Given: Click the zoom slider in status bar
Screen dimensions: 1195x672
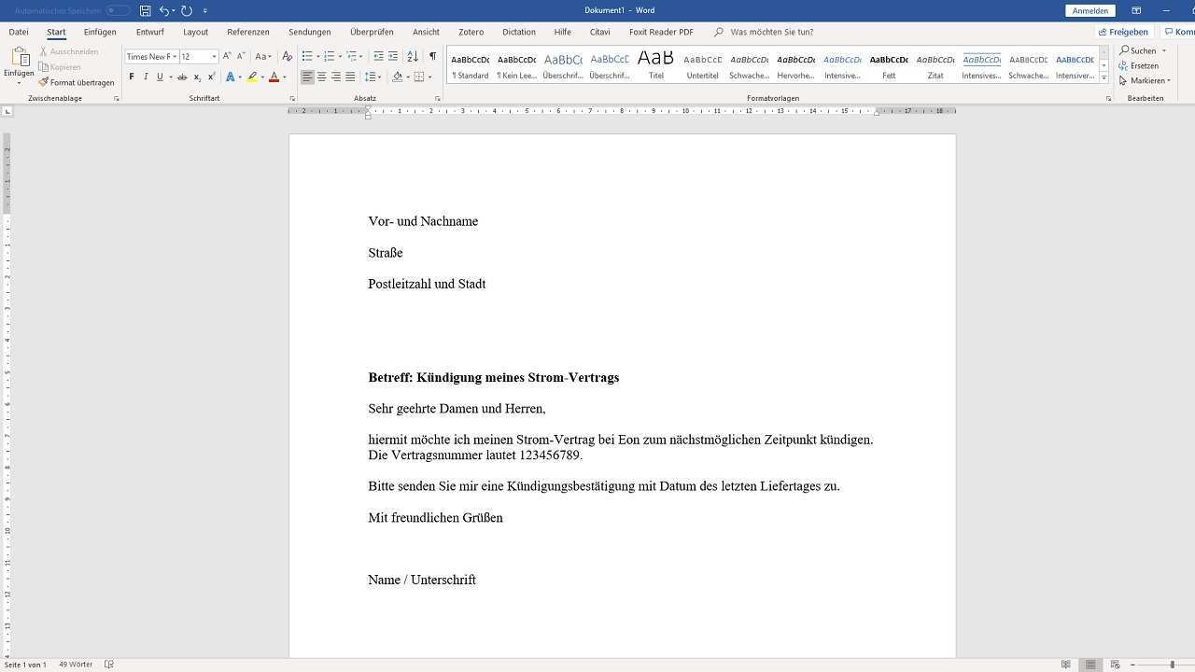Looking at the screenshot, I should [1172, 665].
